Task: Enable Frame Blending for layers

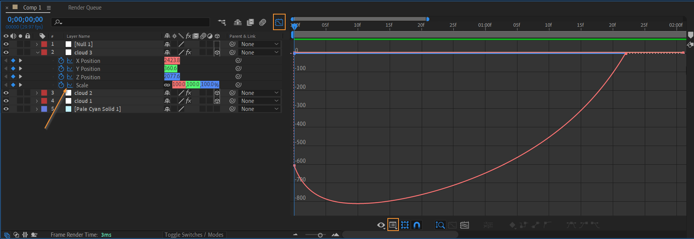Action: [250, 22]
